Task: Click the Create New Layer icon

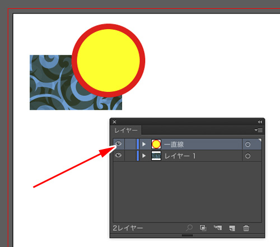Action: [x=232, y=228]
